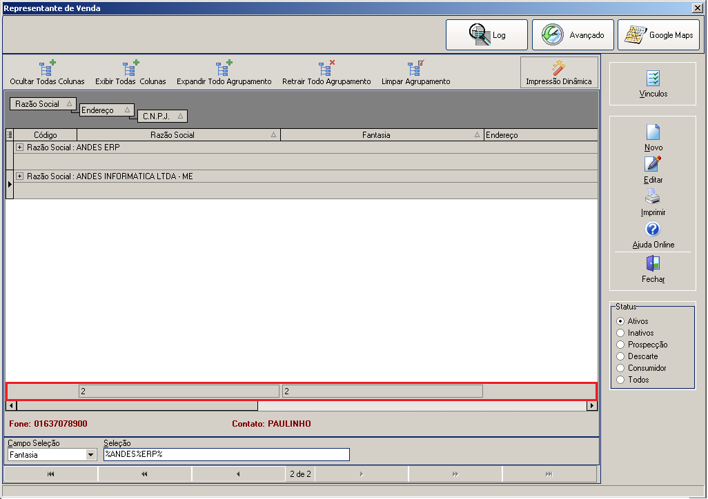The image size is (708, 499).
Task: Click the Fechar button
Action: (653, 269)
